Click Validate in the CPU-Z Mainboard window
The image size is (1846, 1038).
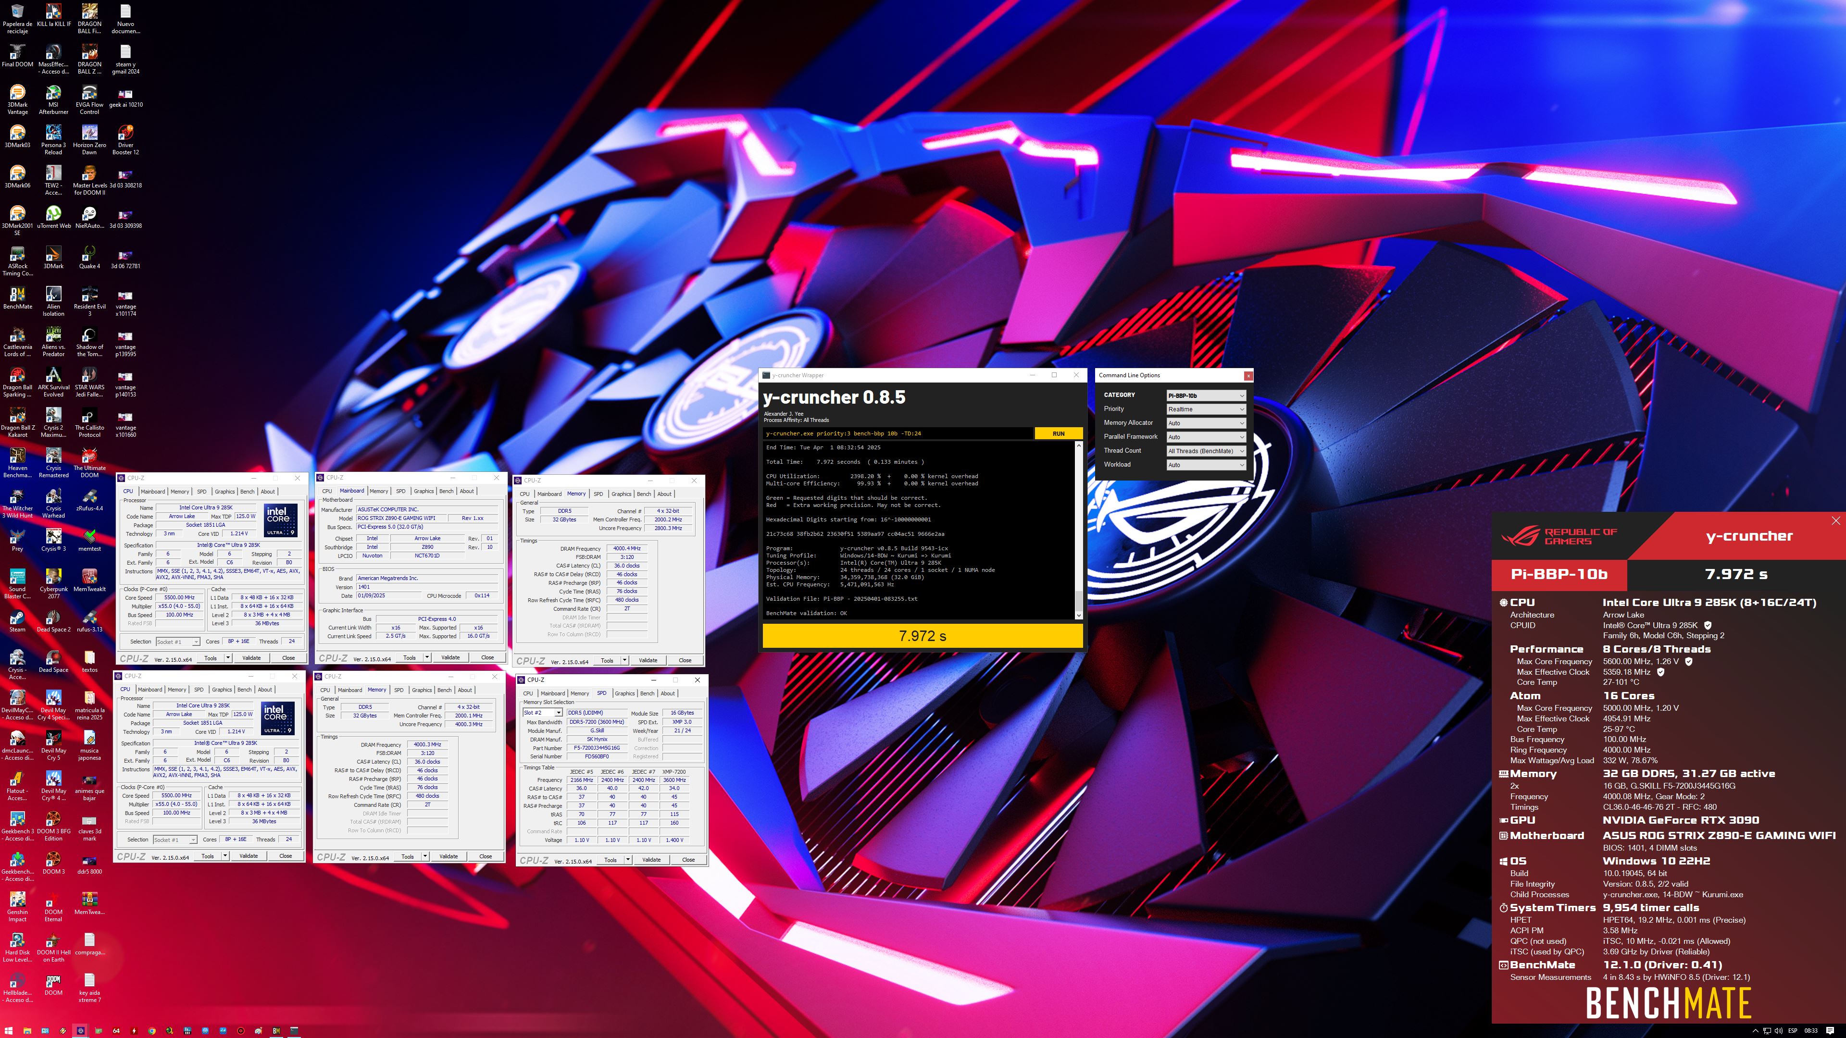pos(450,657)
